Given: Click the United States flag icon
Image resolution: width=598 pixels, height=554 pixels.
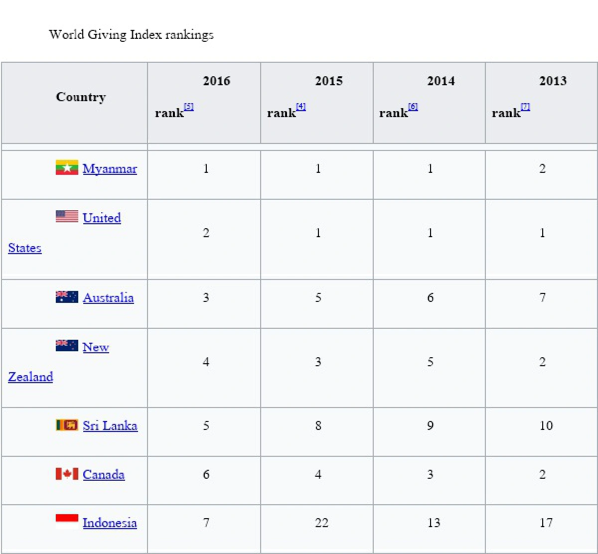Looking at the screenshot, I should [x=67, y=216].
